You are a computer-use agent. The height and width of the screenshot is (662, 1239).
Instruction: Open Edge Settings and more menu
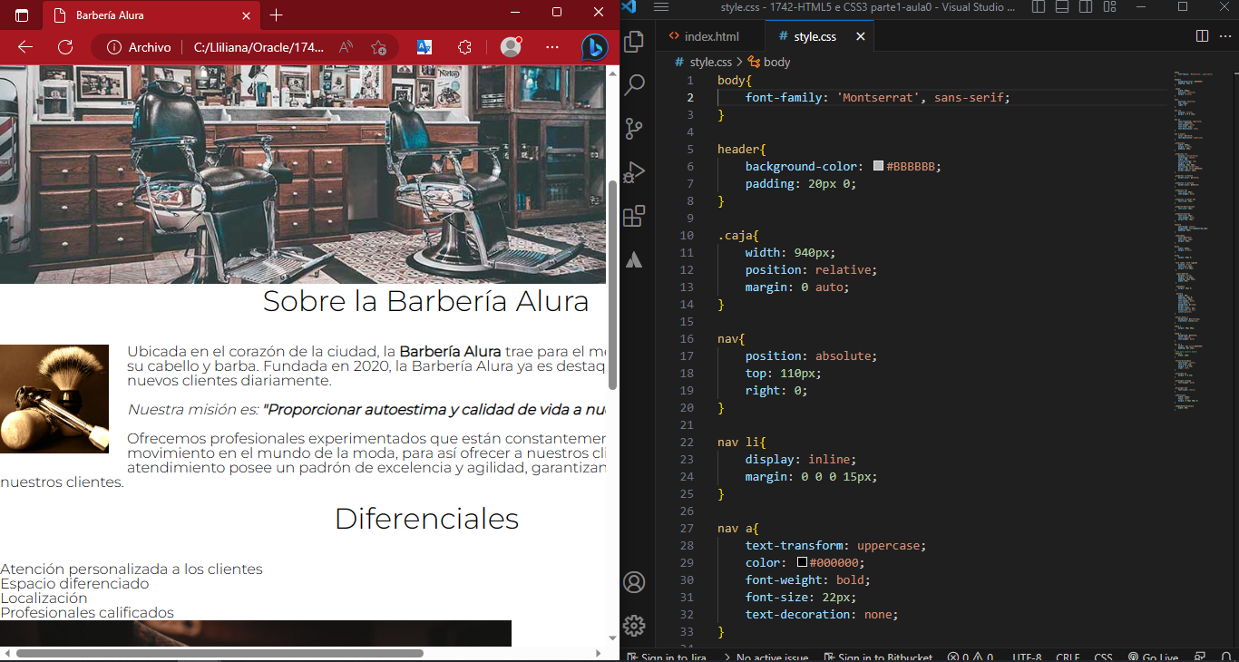click(x=552, y=47)
